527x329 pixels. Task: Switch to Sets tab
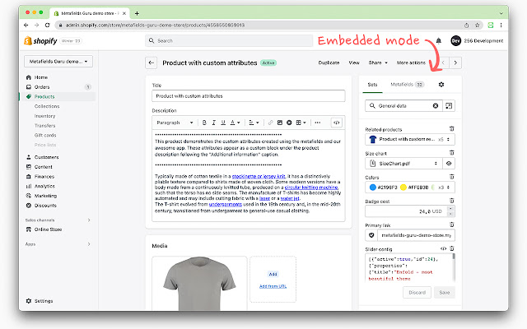(x=372, y=85)
